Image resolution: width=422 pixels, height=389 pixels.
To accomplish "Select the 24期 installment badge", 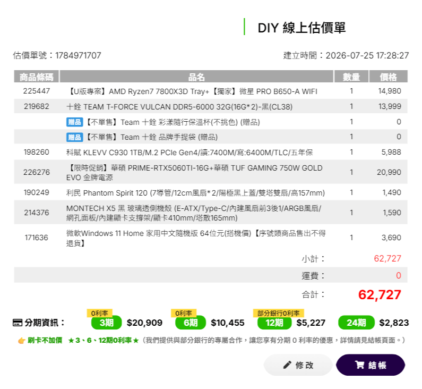I will point(356,323).
